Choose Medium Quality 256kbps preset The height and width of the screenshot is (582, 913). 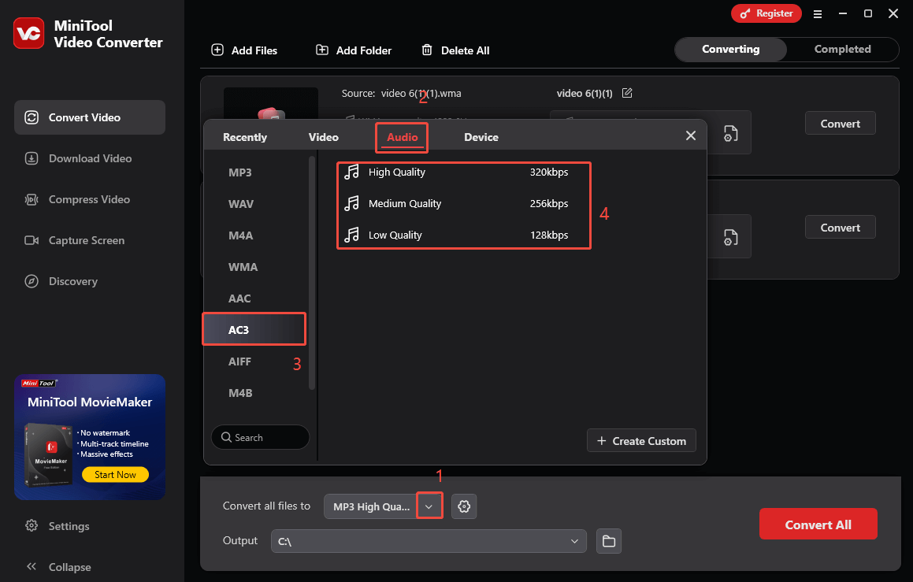tap(463, 204)
